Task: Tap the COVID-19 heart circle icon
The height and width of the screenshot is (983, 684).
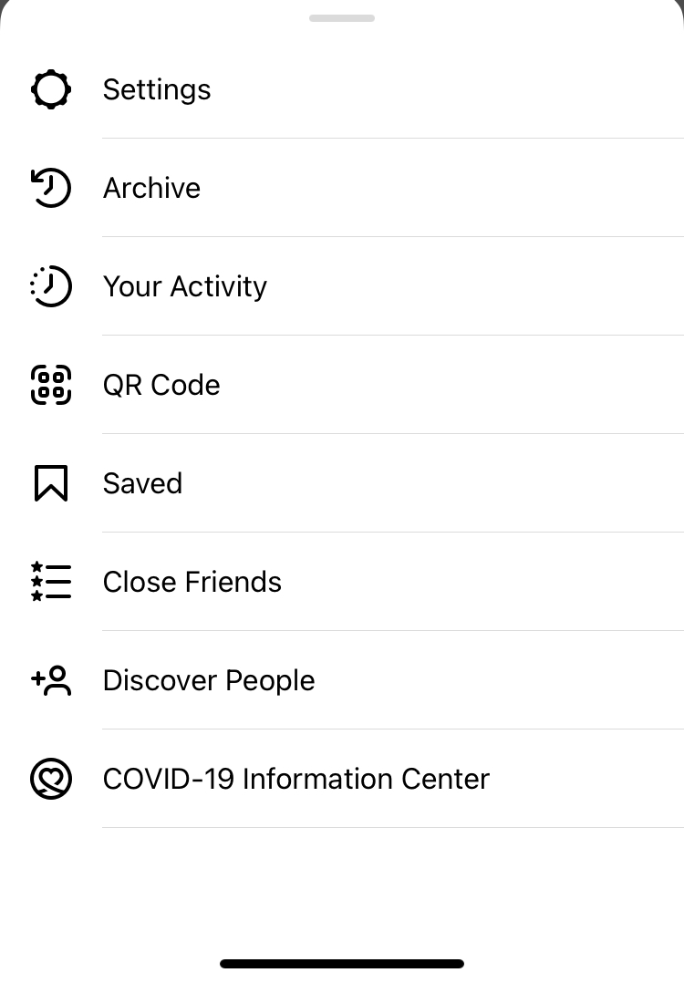Action: (x=51, y=780)
